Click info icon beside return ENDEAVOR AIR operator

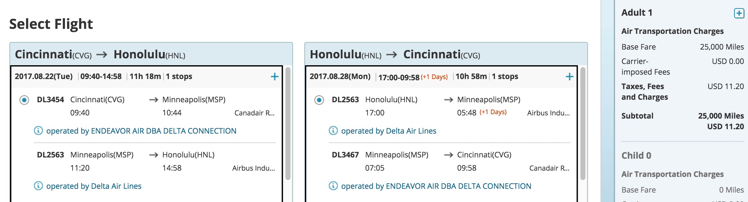click(x=333, y=186)
